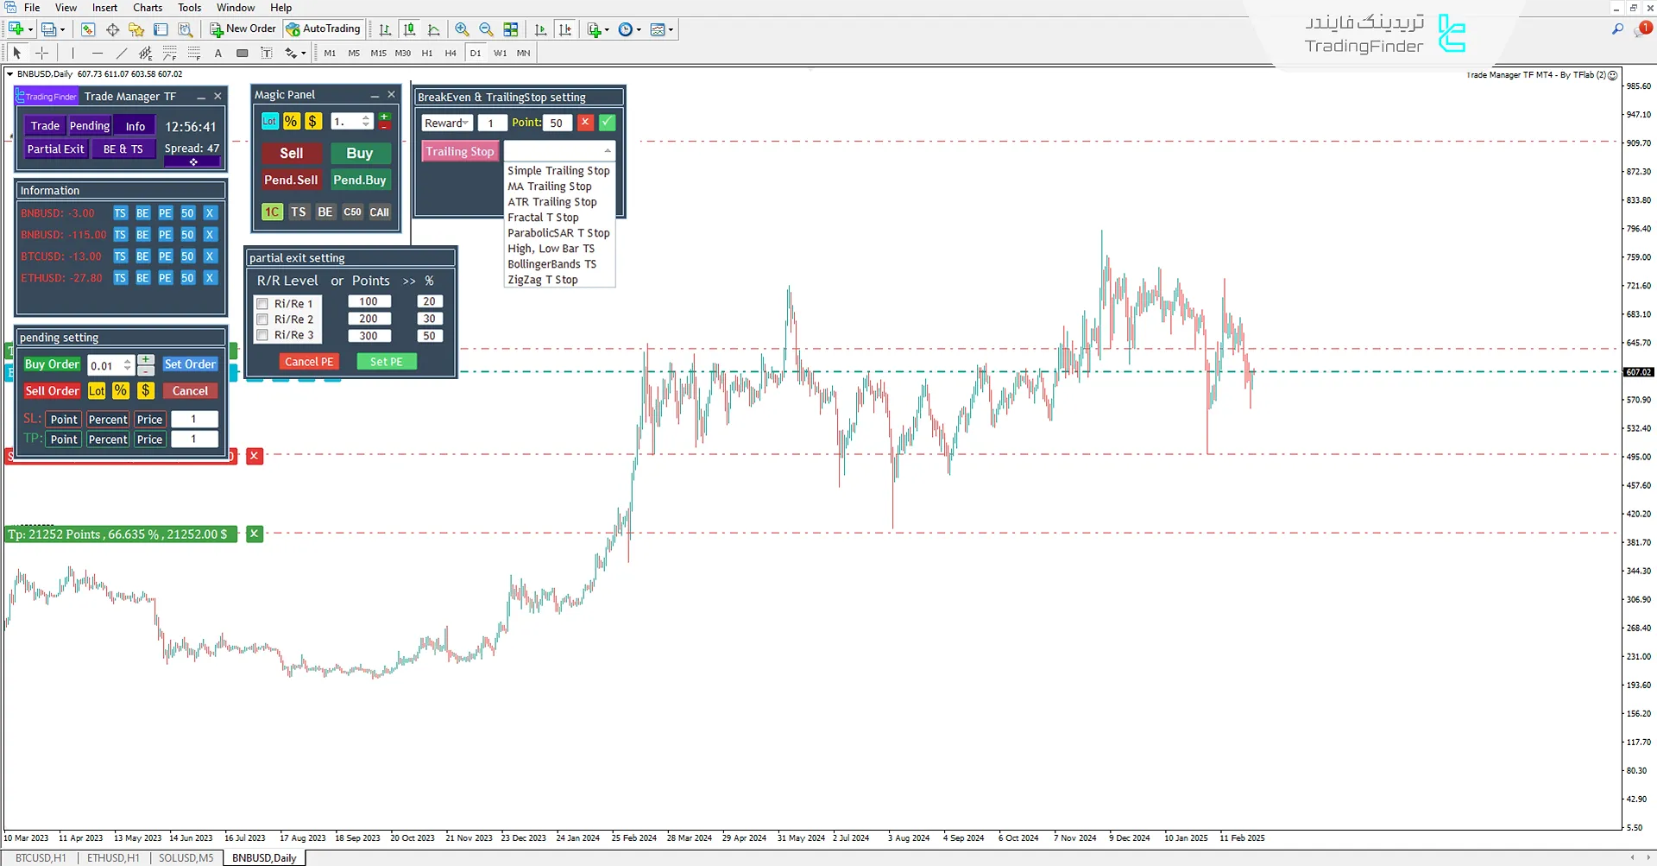
Task: Enable AutoTrading from the toolbar
Action: pos(324,28)
